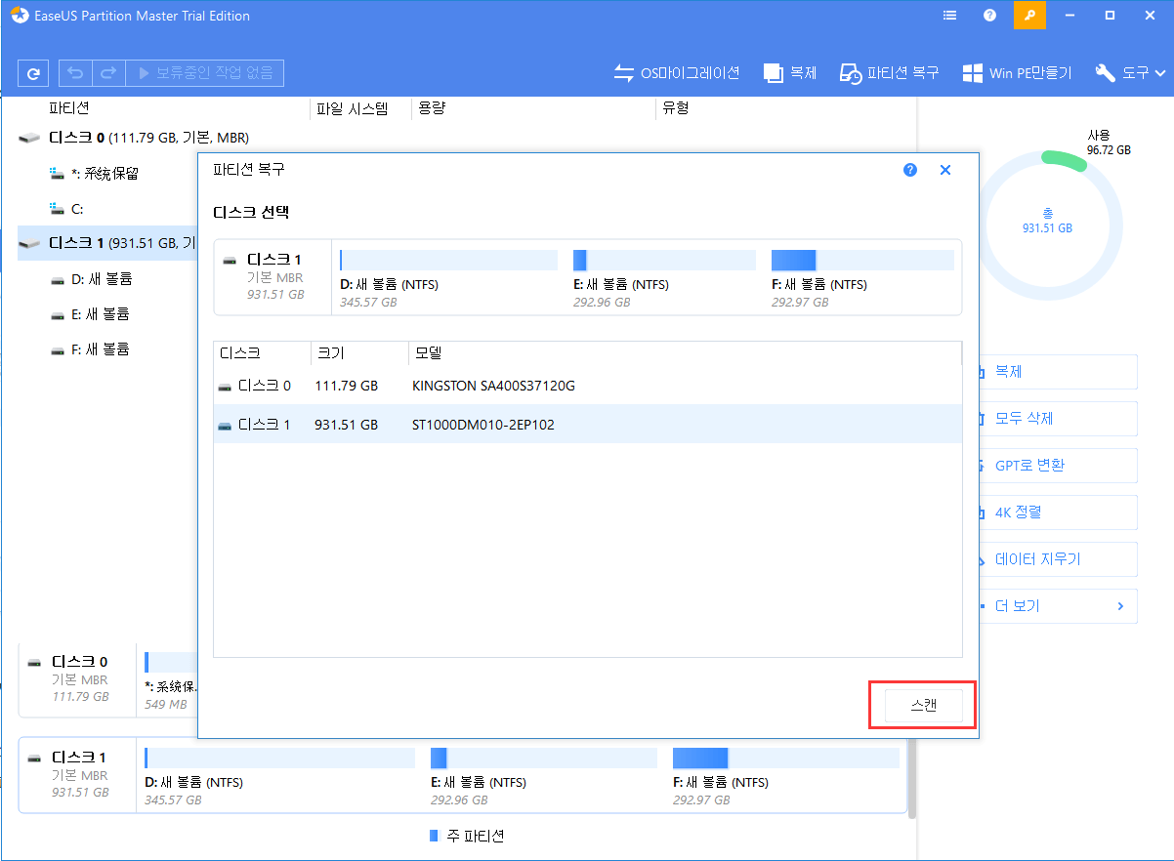Click the 스캔 scan button

coord(924,706)
